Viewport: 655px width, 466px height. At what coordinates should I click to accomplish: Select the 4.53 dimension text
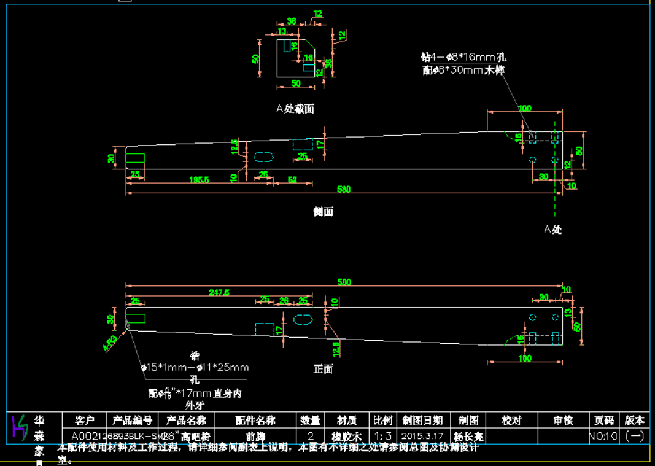click(111, 344)
